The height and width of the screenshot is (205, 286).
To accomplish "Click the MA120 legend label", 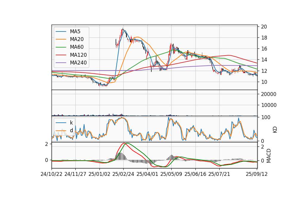I will pos(78,55).
